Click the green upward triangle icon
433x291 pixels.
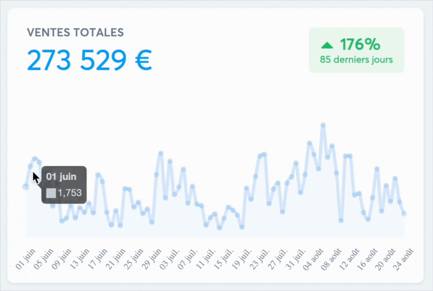click(x=327, y=45)
